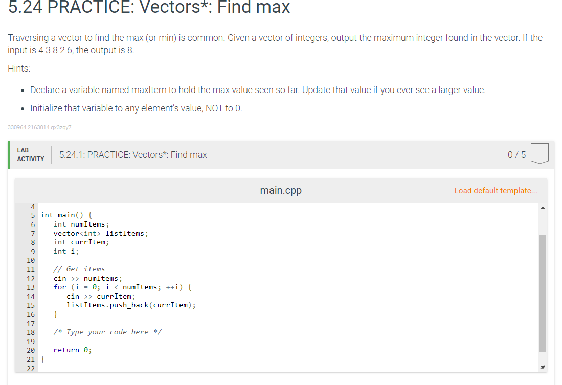562x385 pixels.
Task: Click the "Type your code here" comment line
Action: click(x=107, y=332)
